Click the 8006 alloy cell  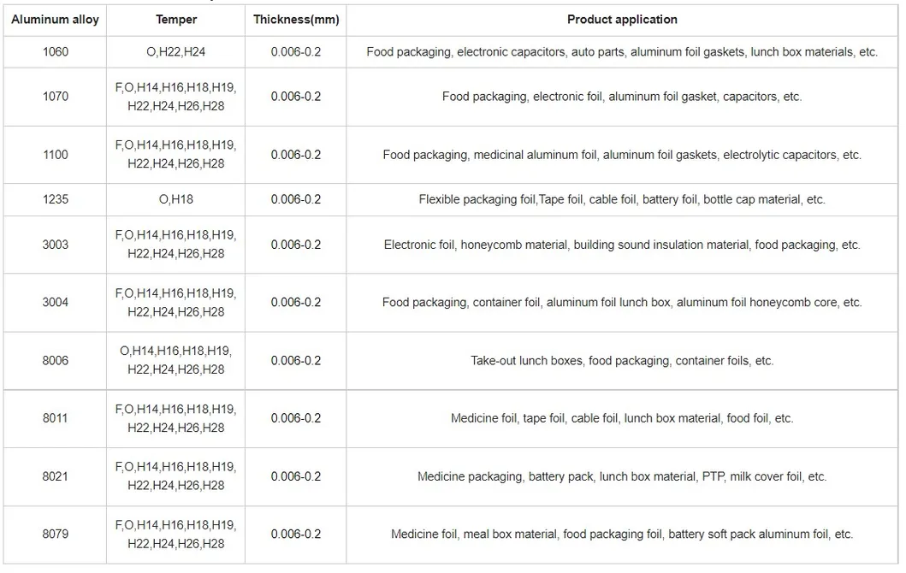pyautogui.click(x=55, y=360)
